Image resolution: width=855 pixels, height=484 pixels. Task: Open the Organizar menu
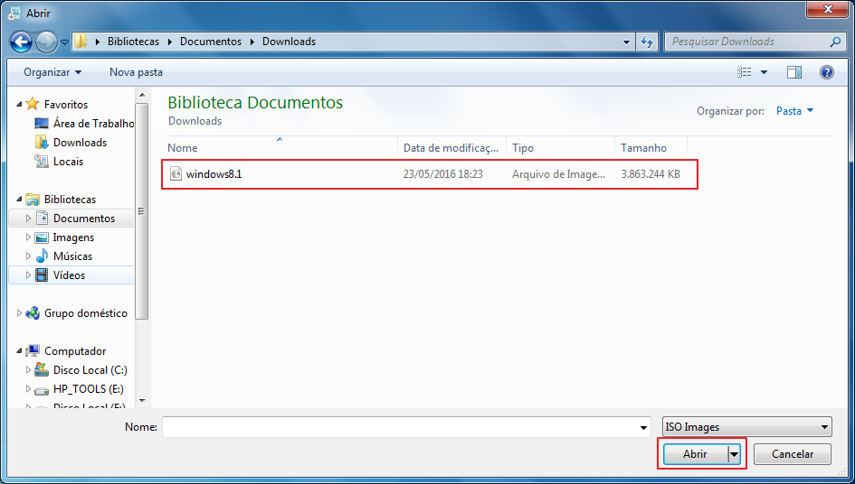(52, 72)
